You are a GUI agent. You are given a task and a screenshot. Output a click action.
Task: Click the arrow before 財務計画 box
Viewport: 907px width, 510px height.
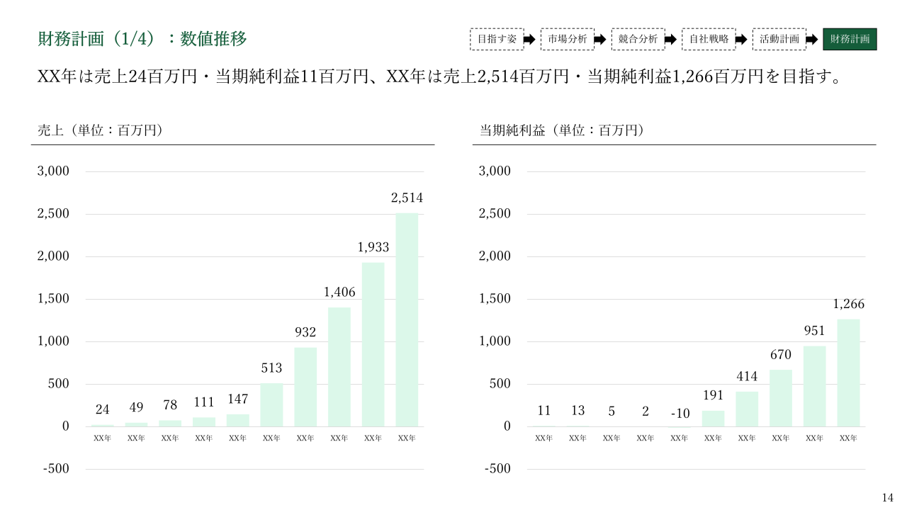[812, 40]
